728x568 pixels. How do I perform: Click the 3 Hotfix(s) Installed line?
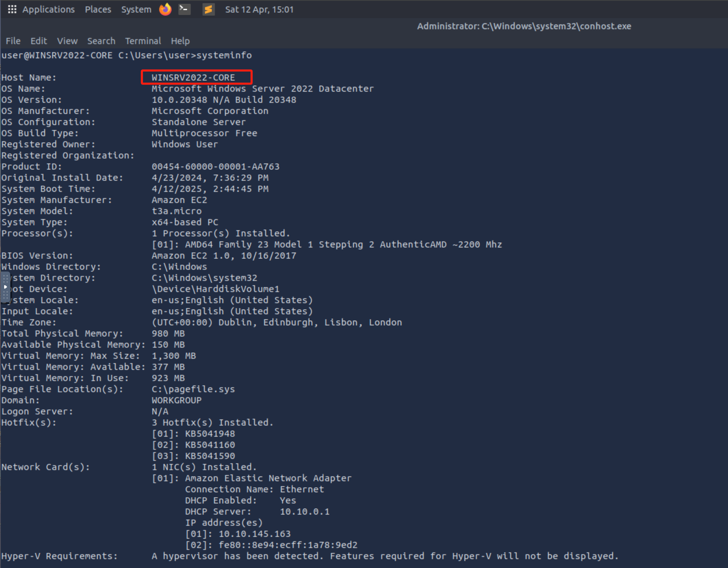point(212,422)
